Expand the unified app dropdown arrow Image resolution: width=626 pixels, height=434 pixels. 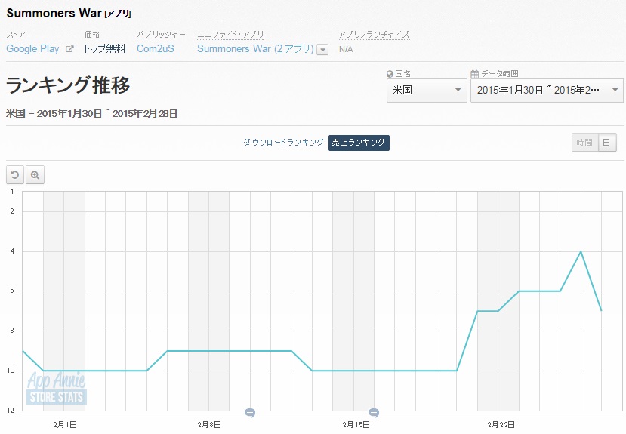[x=322, y=50]
